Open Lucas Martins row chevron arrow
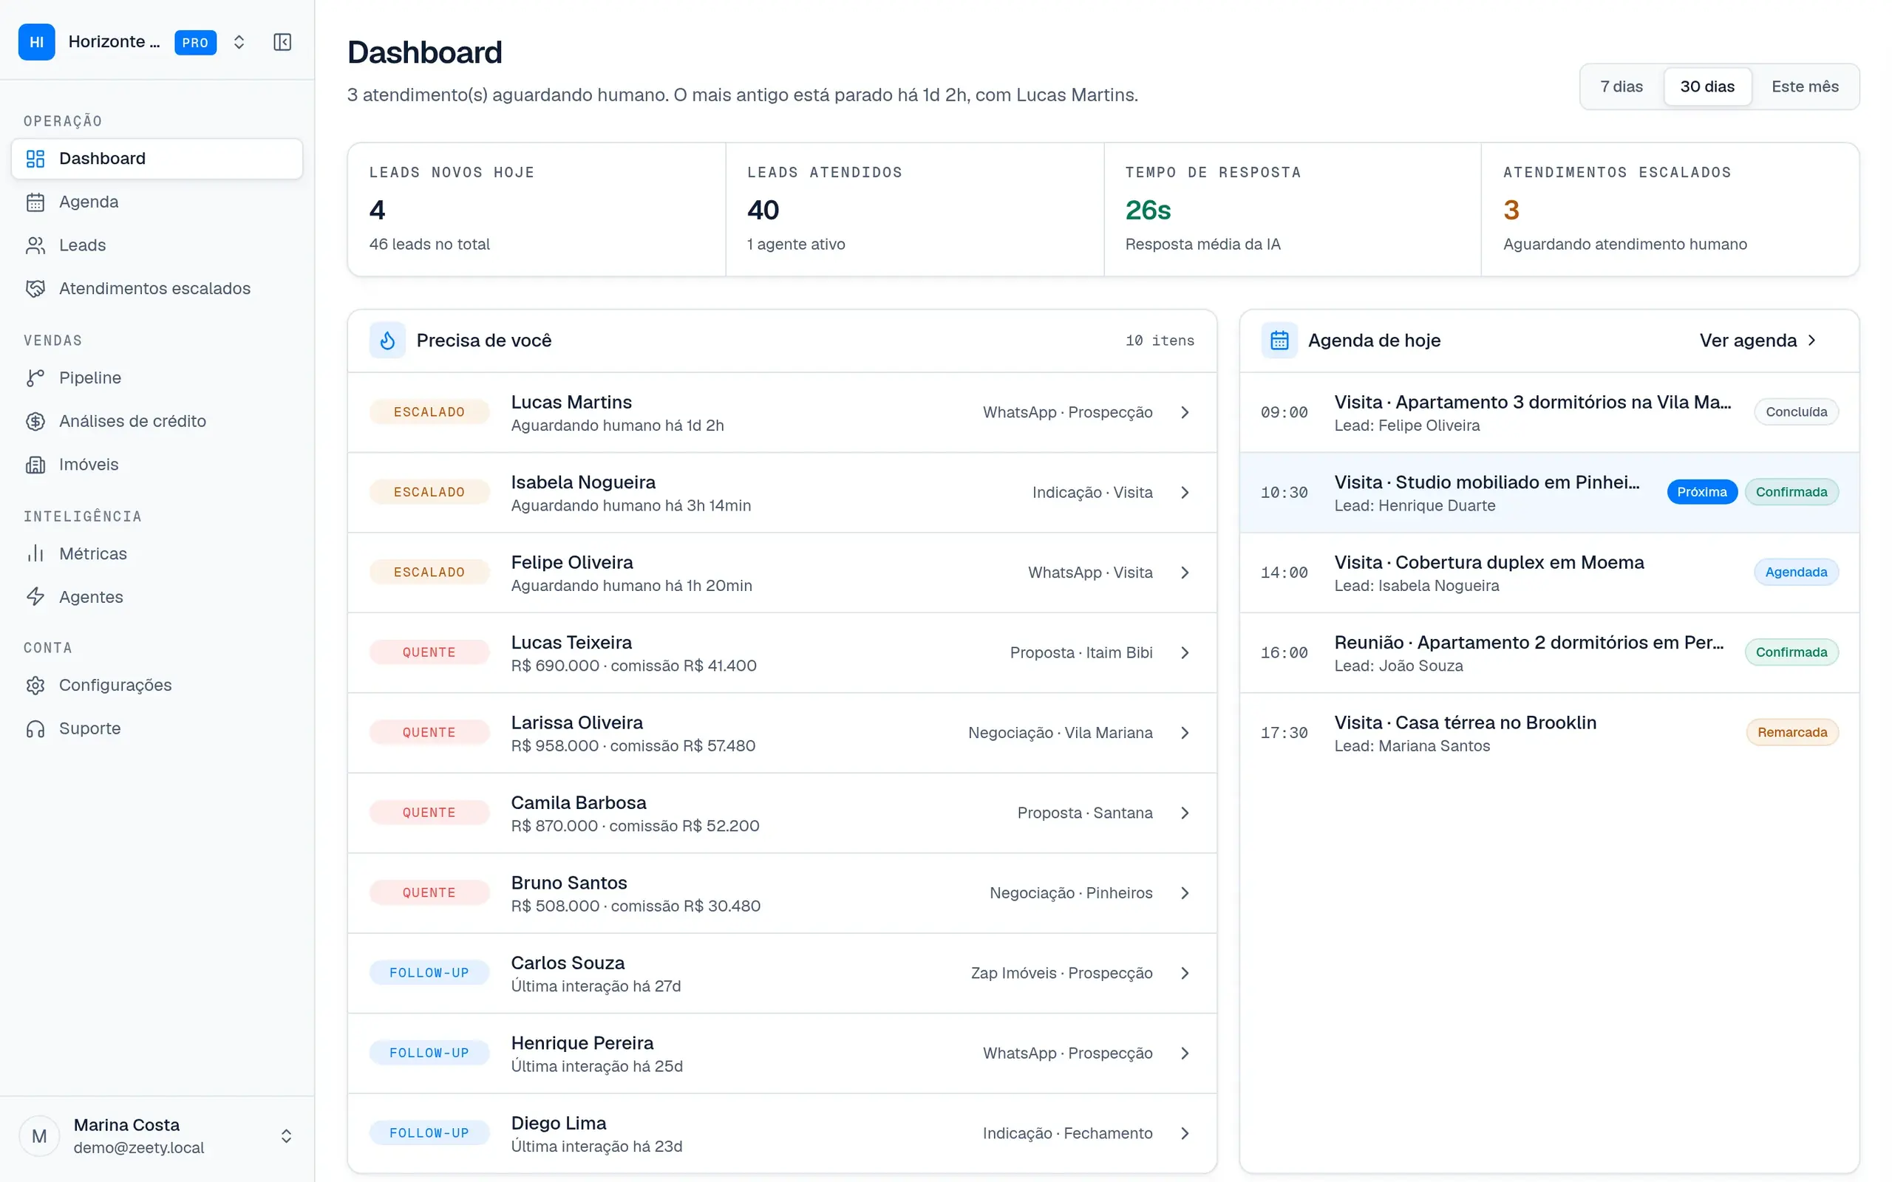 pos(1185,412)
